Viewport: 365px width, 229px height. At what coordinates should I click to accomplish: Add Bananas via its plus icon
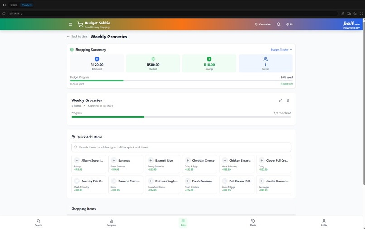tap(114, 160)
